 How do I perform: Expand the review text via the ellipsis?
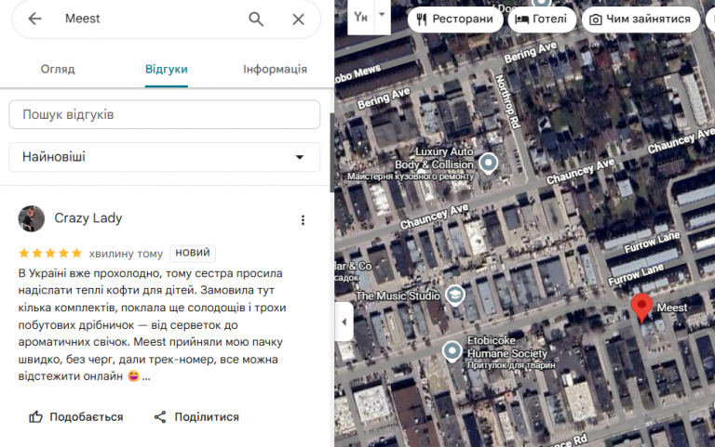click(x=146, y=377)
